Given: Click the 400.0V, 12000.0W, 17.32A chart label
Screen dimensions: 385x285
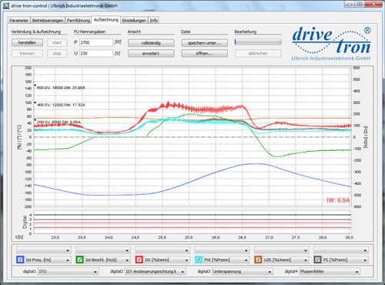Looking at the screenshot, I should pos(61,105).
